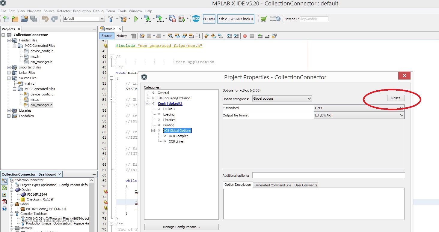Click the Clean and Build broom icon
Image resolution: width=439 pixels, height=232 pixels.
pos(123,19)
